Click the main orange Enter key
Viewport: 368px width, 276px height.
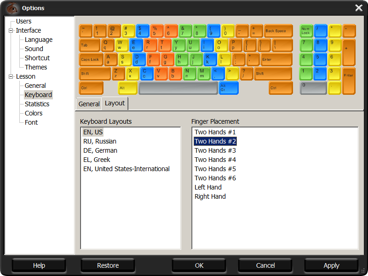276,59
